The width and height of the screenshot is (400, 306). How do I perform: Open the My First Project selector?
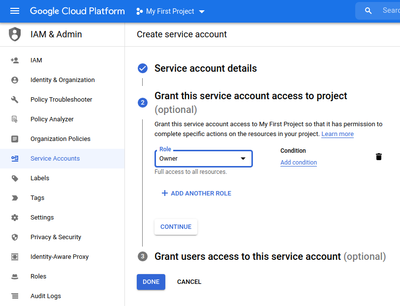point(170,11)
